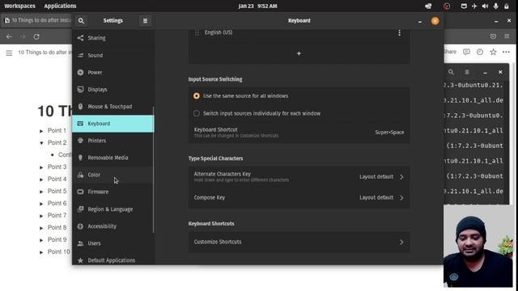Open Customize Shortcuts page
518x291 pixels.
click(x=299, y=242)
